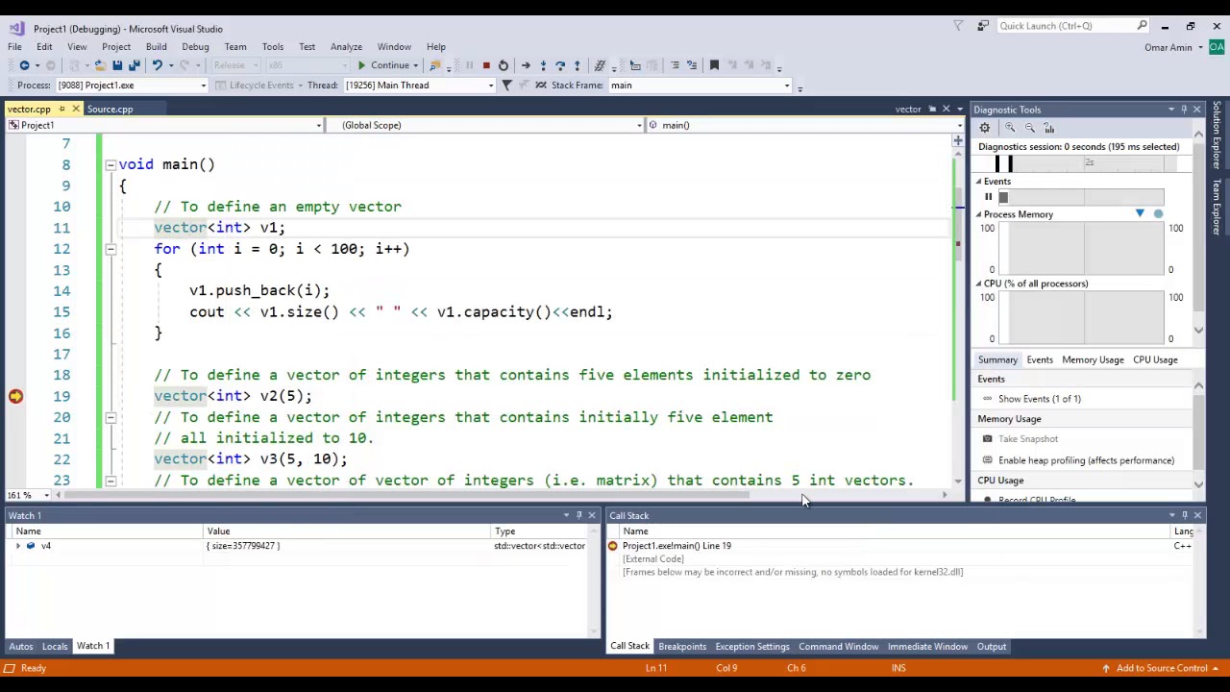Open the Memory Usage diagnostics tab

(x=1092, y=359)
